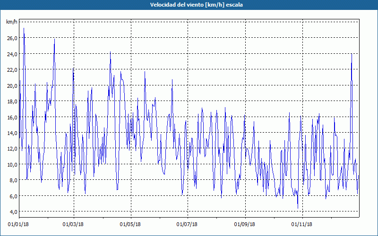The height and width of the screenshot is (236, 378).
Task: Click the 01/07/18 date label
Action: pos(187,225)
